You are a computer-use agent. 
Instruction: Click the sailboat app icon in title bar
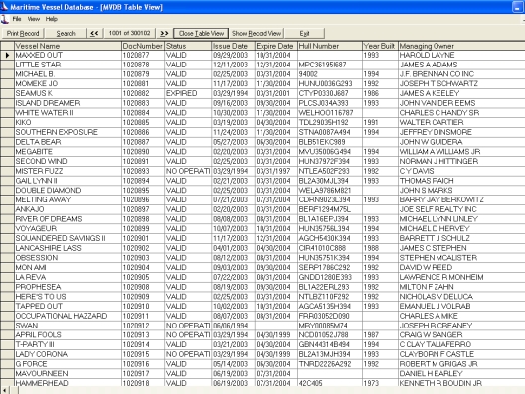(4, 6)
